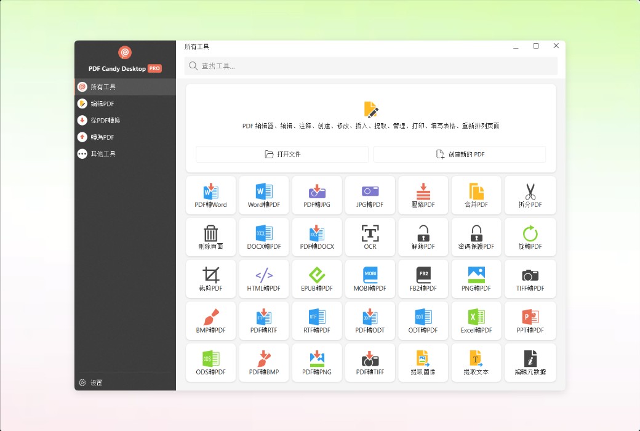
Task: Click the 打開文件 button
Action: (282, 153)
